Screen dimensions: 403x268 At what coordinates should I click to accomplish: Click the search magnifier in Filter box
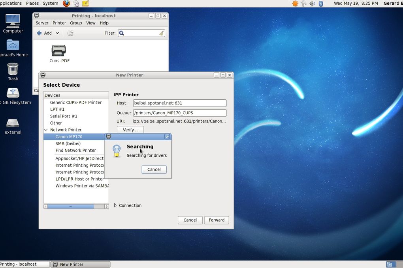[x=122, y=33]
